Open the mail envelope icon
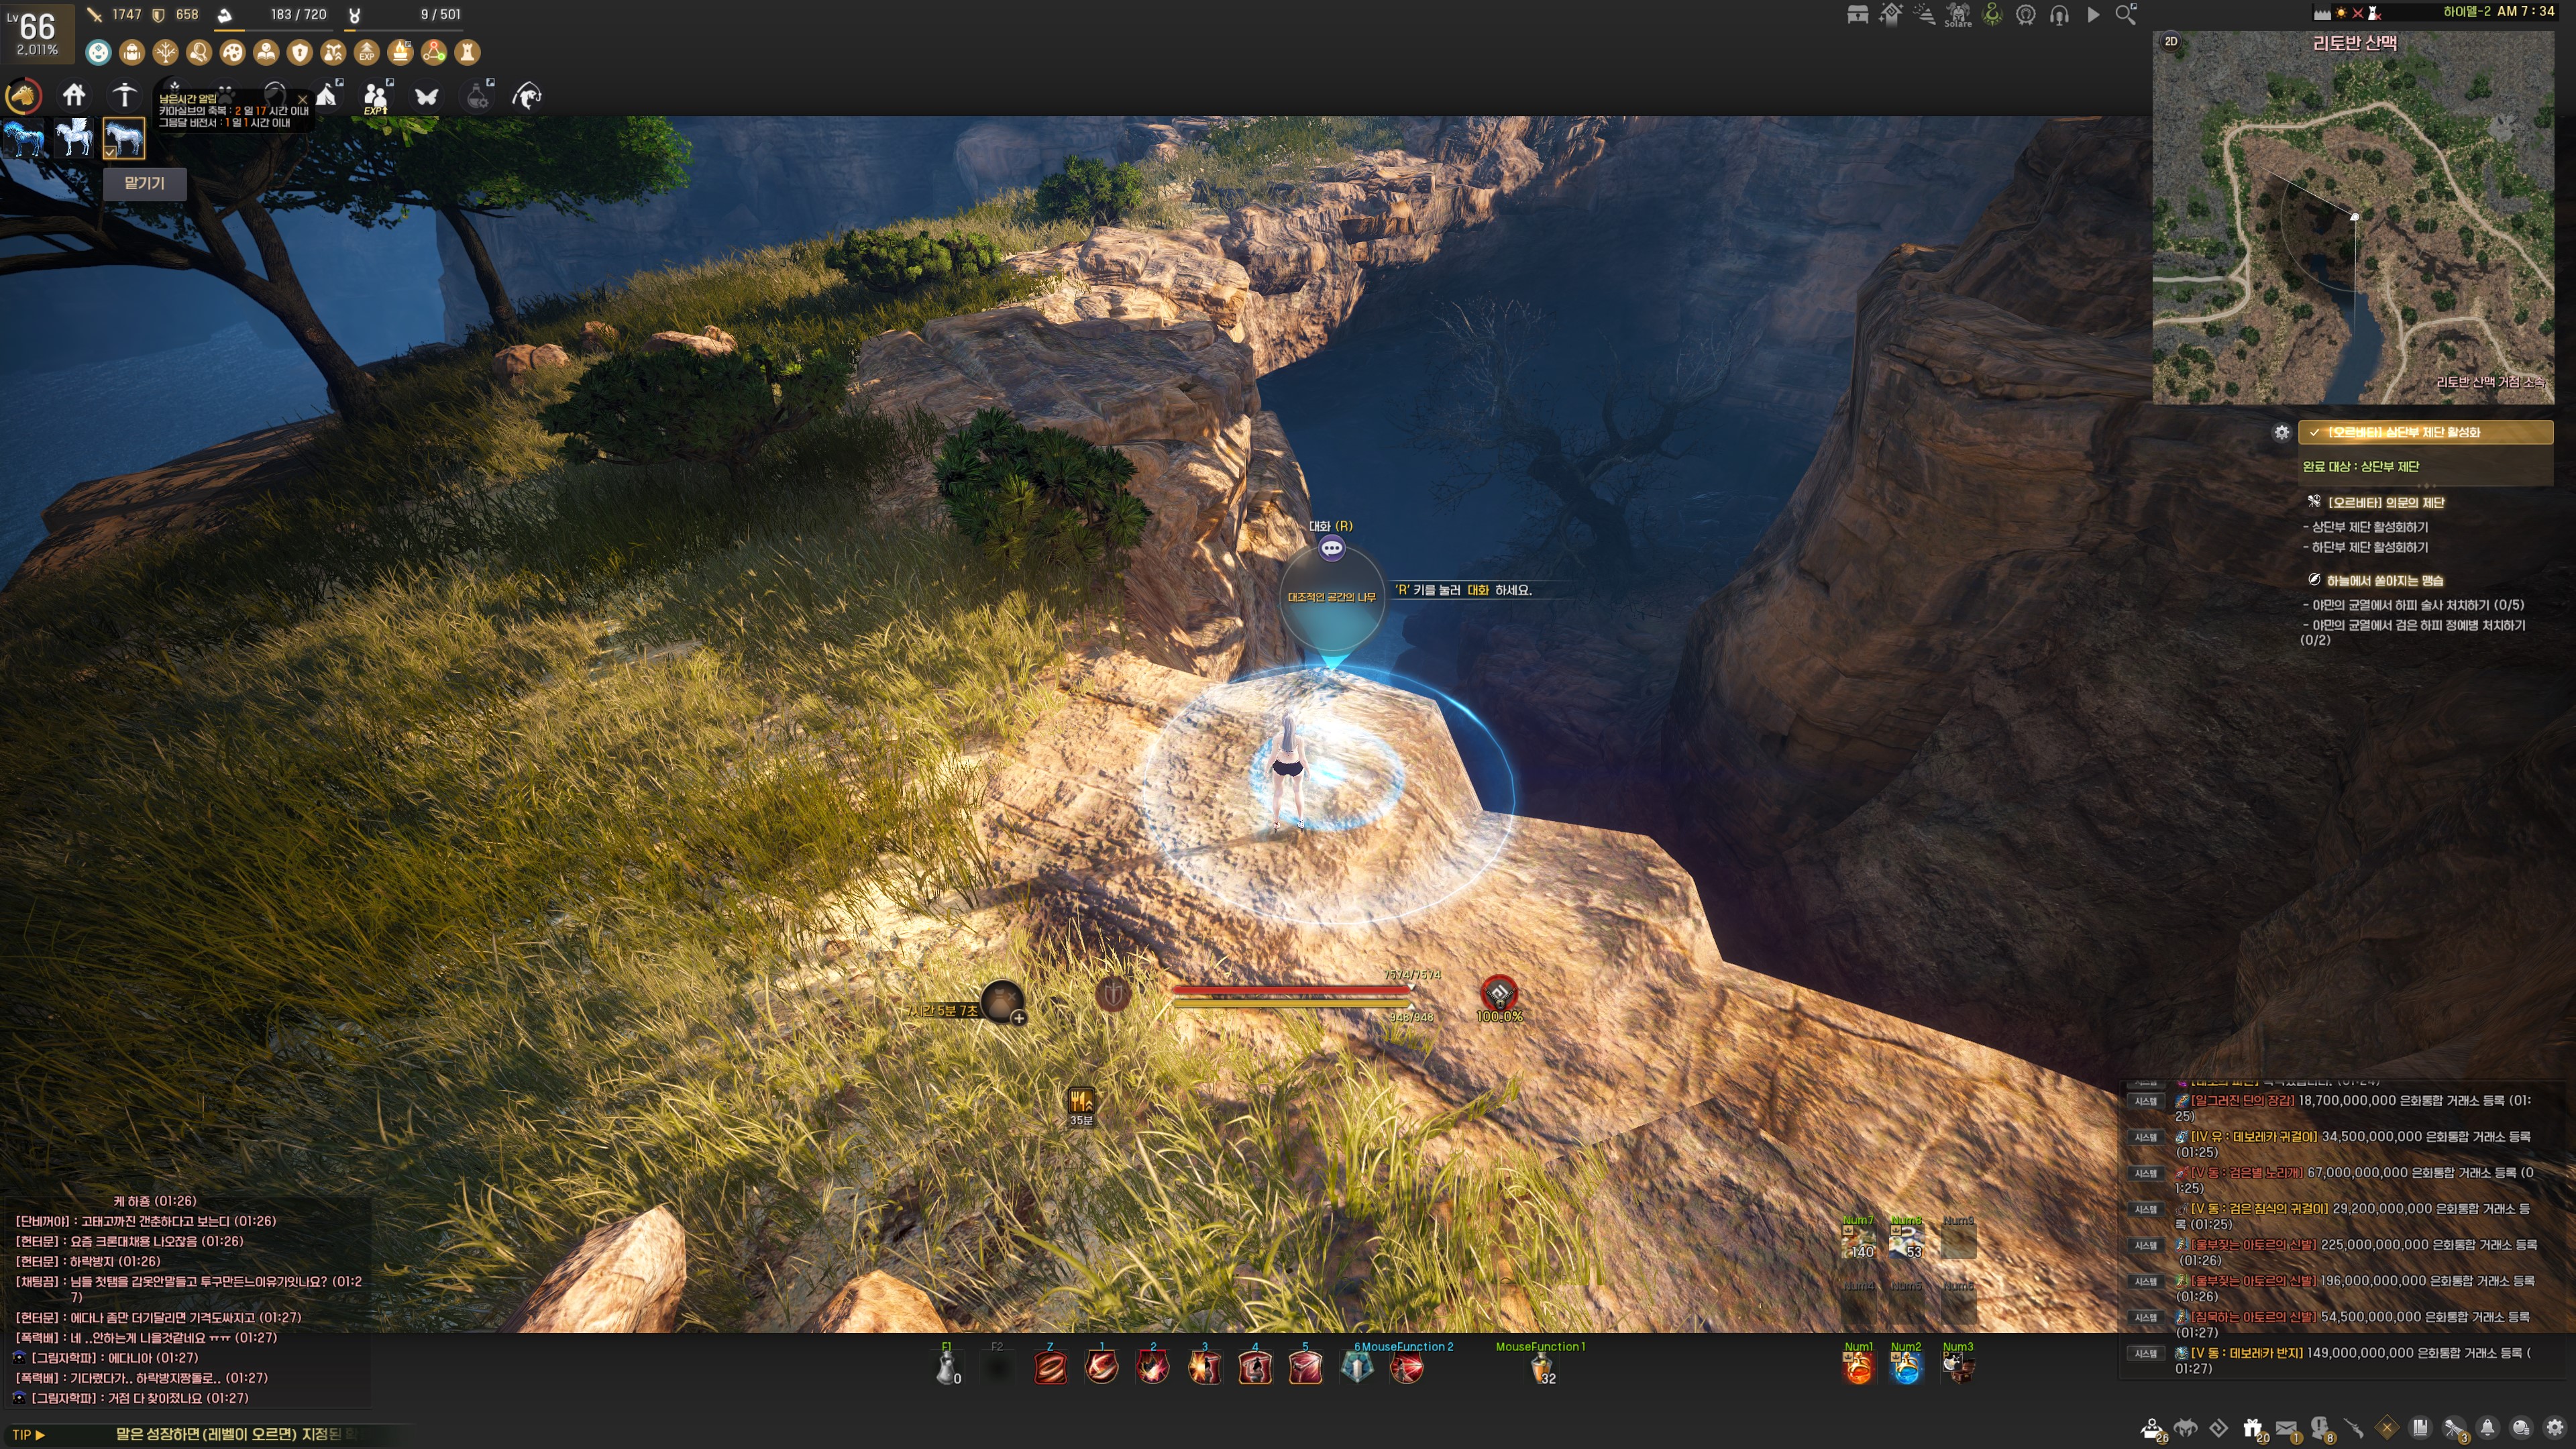Image resolution: width=2576 pixels, height=1449 pixels. 2286,1428
